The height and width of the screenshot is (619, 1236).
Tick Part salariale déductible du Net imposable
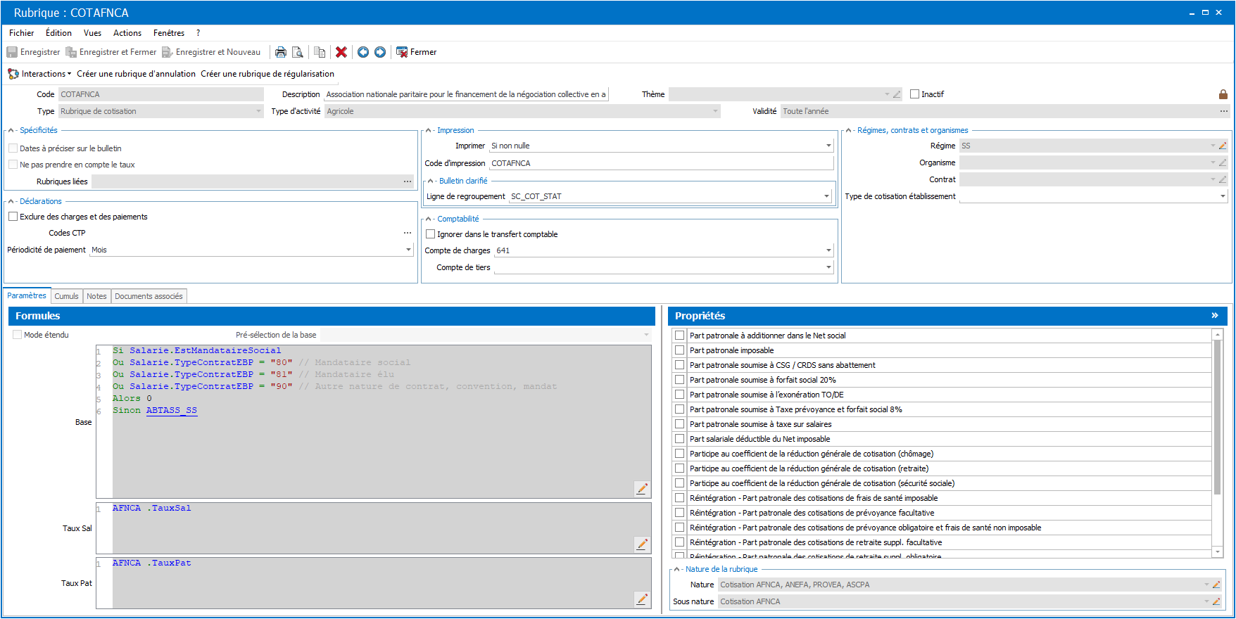click(x=680, y=439)
